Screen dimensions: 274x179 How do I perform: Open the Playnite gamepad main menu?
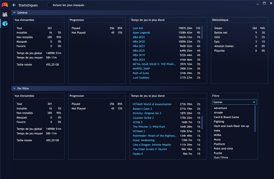[x=5, y=5]
